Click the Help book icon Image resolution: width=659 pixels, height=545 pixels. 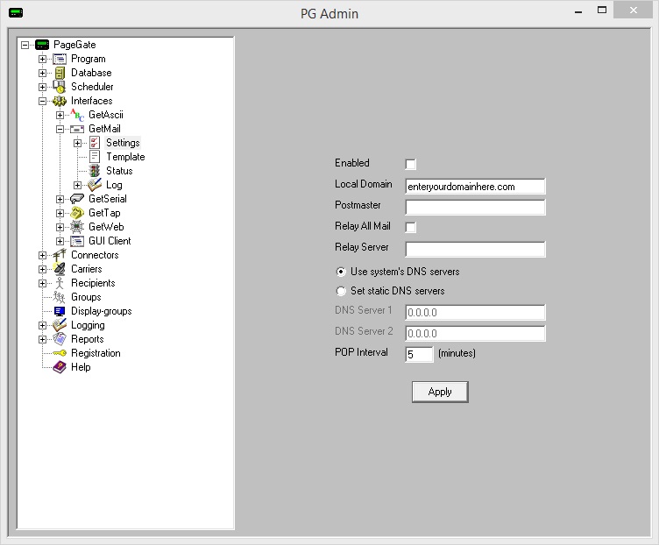point(60,367)
